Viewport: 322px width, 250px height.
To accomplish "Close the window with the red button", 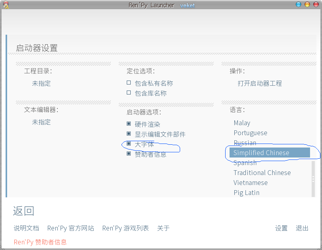I will click(316, 4).
